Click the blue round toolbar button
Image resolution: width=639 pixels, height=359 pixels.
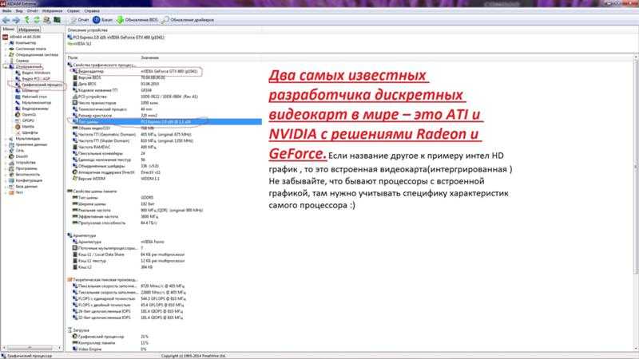(96, 19)
